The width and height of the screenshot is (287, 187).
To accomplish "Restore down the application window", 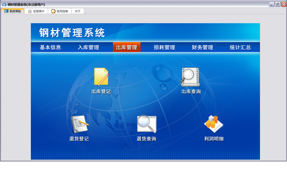I will click(278, 4).
